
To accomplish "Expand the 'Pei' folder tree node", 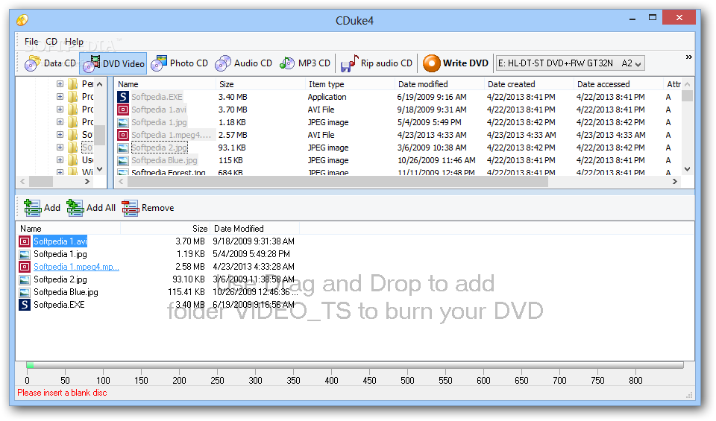I will point(60,84).
